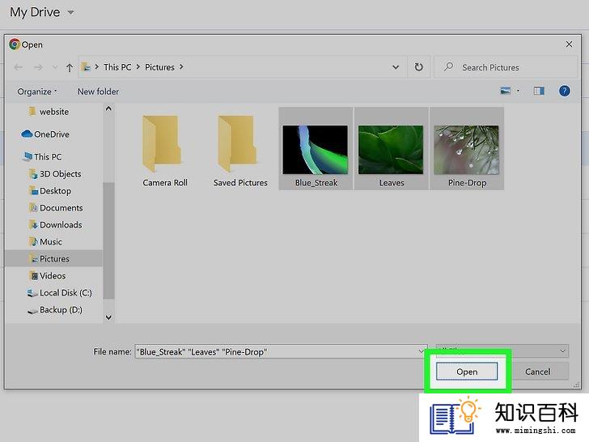The width and height of the screenshot is (589, 442).
Task: Click the Chrome icon in dialog title
Action: [x=15, y=45]
